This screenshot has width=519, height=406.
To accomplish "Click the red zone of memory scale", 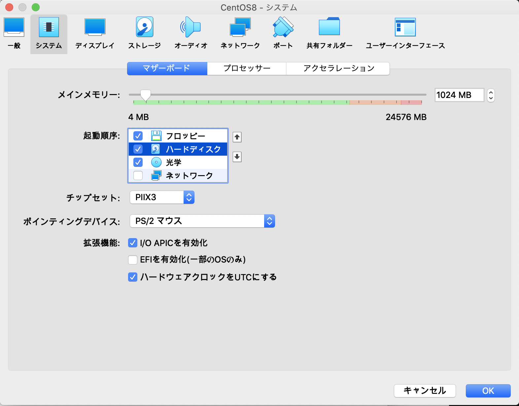I will (411, 103).
